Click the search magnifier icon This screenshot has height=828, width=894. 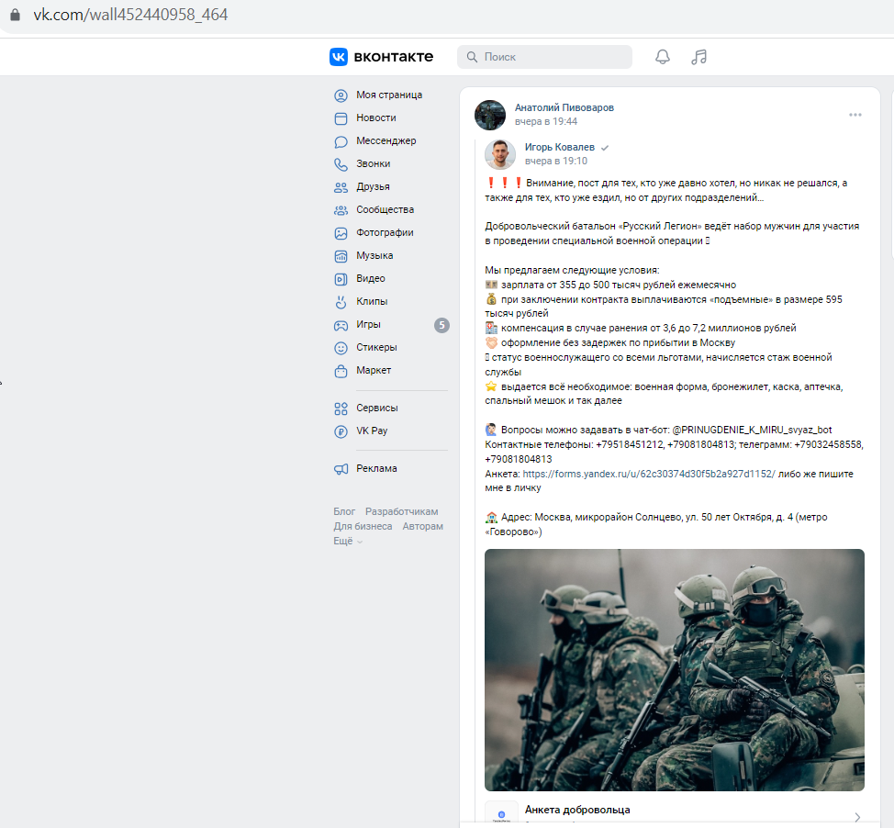point(472,57)
